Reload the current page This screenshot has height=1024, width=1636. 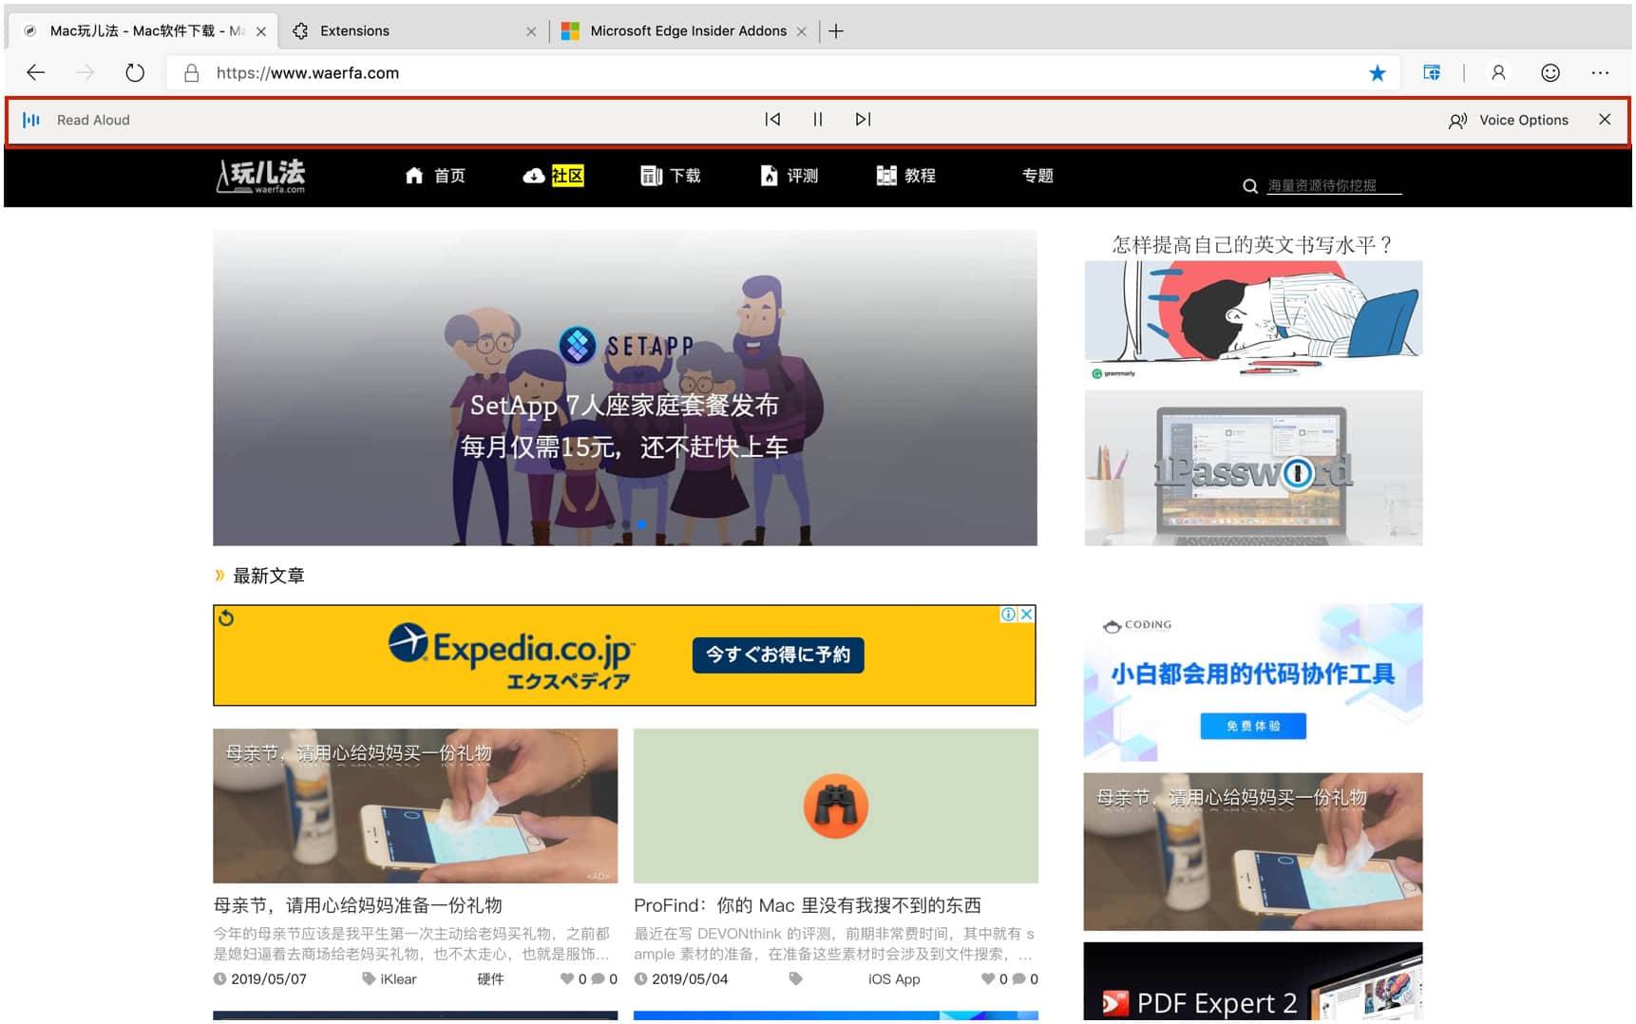click(x=135, y=73)
